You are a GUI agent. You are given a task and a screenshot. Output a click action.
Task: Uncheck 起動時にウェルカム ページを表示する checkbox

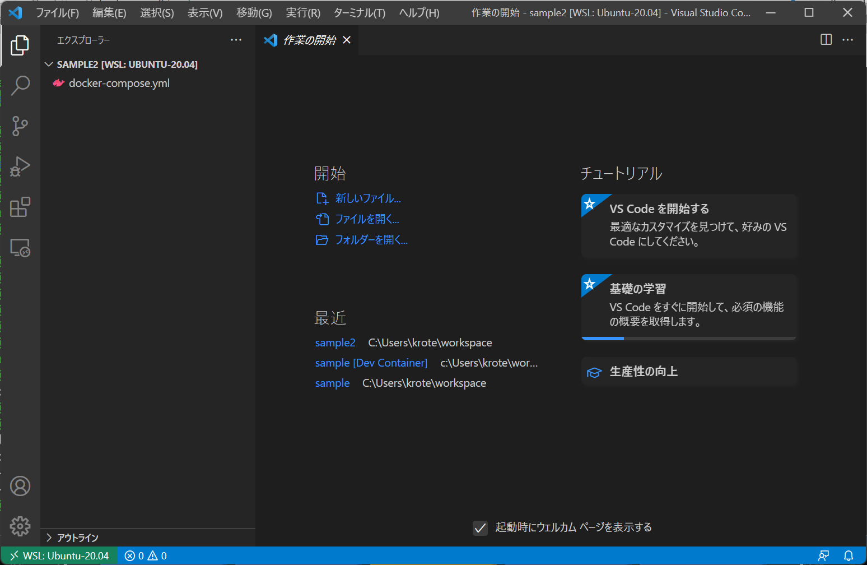(480, 527)
